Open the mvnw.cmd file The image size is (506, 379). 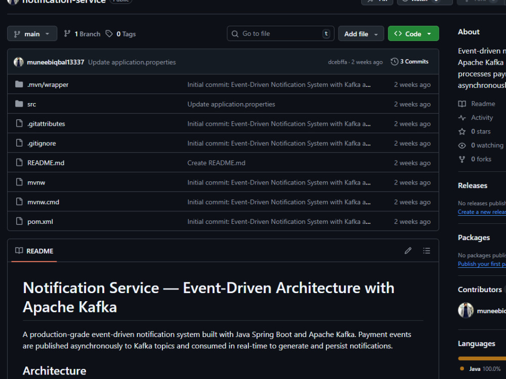pos(43,202)
